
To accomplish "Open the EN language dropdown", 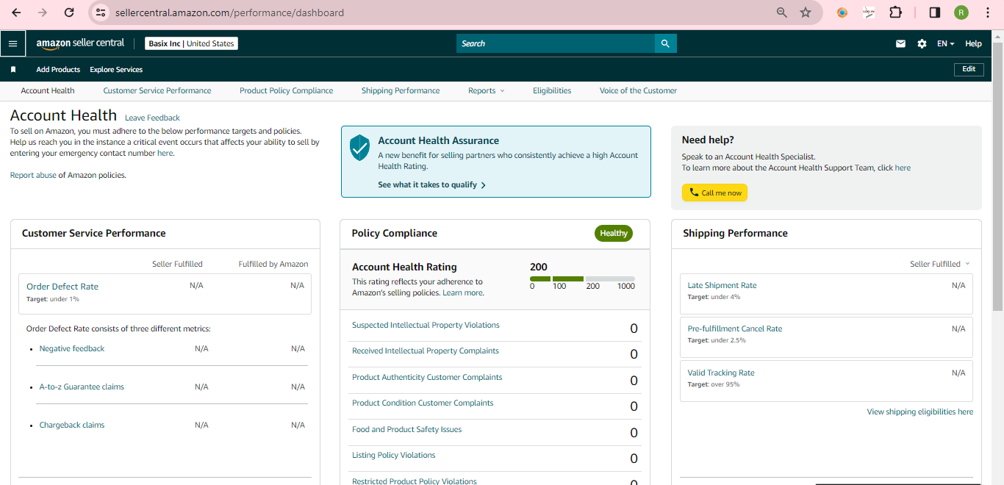I will 946,43.
